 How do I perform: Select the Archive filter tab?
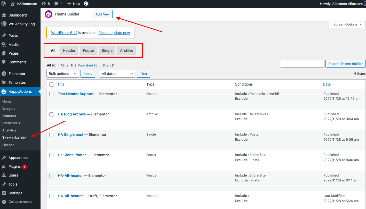[126, 50]
